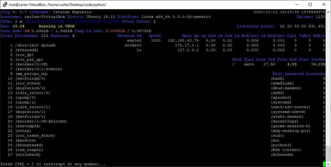Click the Most repeated binaries heading

[x=299, y=74]
